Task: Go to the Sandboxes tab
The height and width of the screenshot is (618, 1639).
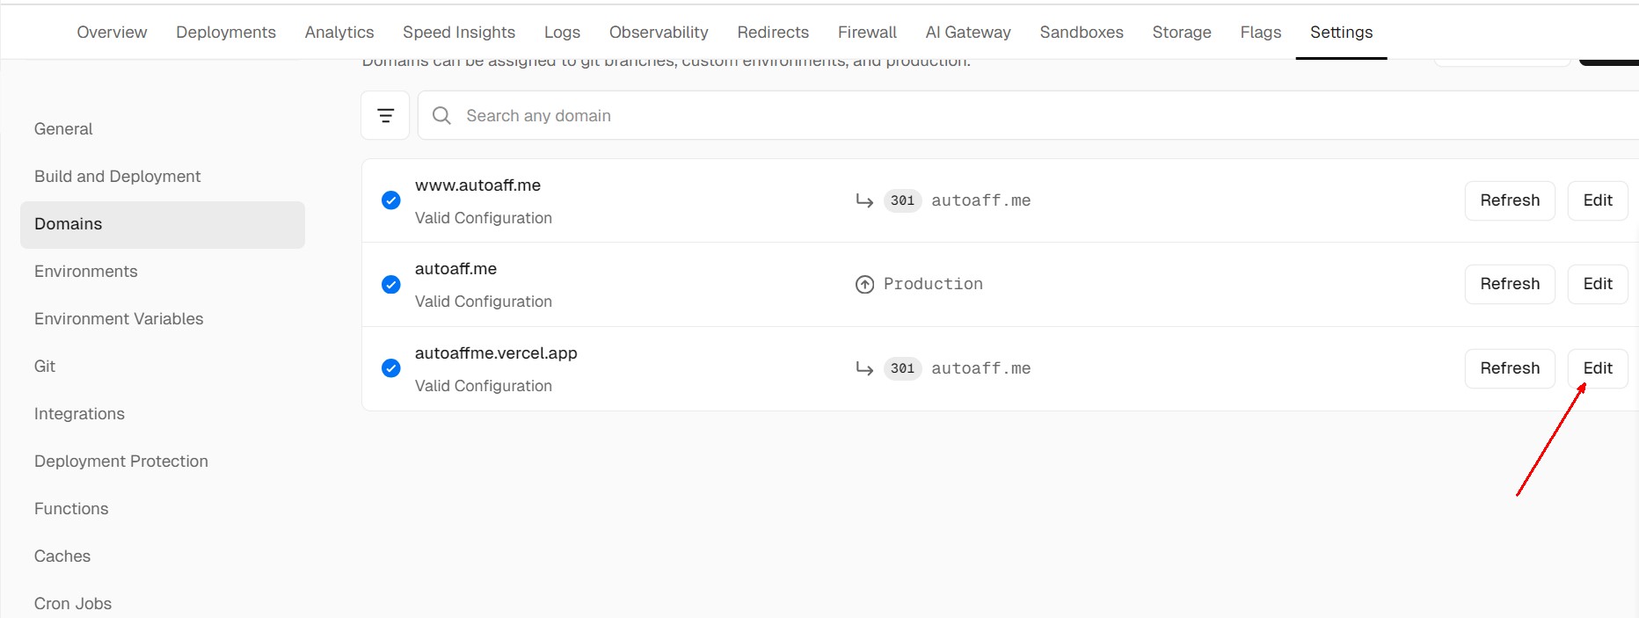Action: [1082, 33]
